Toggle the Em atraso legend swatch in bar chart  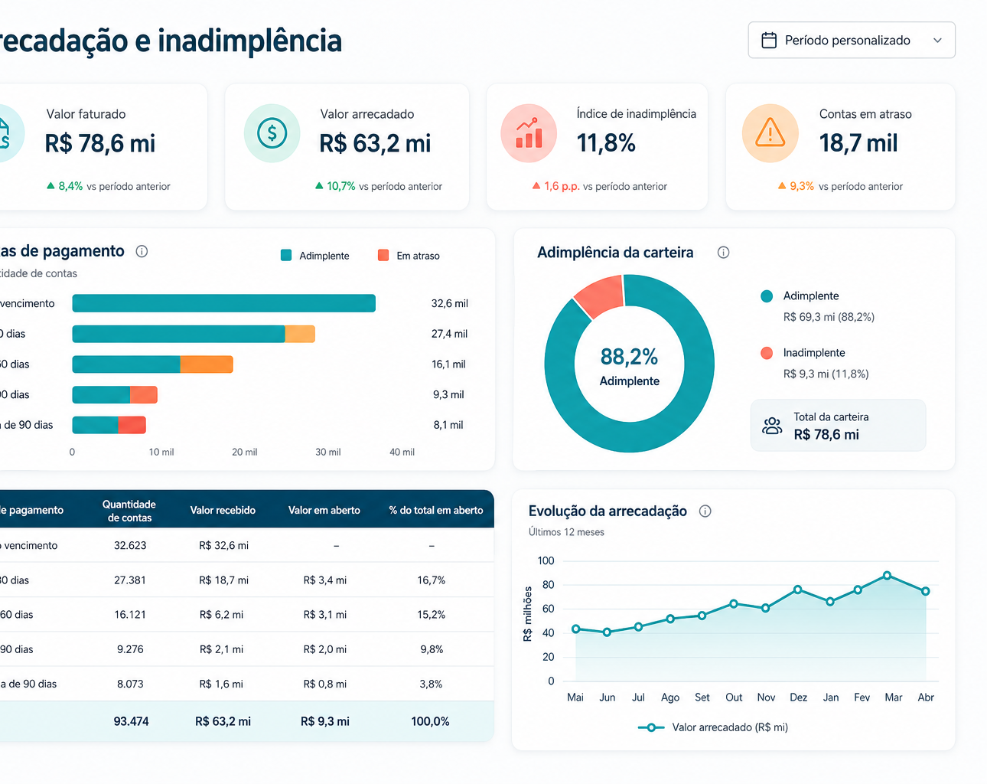pyautogui.click(x=383, y=256)
